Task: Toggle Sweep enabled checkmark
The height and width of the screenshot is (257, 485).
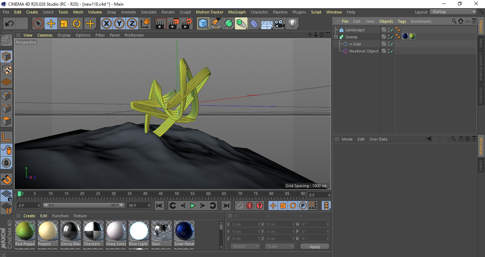Action: coord(392,37)
